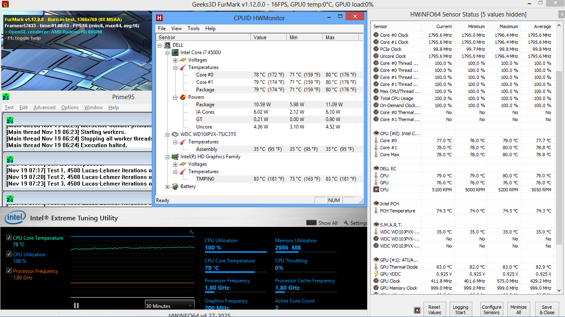Click the WDC hard drive icon in HWMonitor
This screenshot has width=565, height=317.
(175, 134)
